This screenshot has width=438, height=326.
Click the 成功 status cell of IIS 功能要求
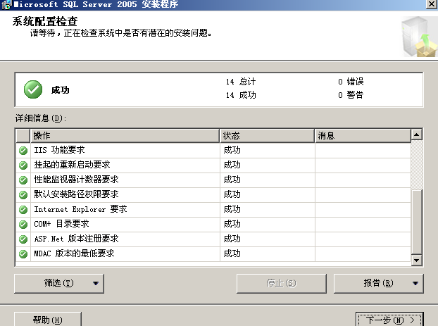268,150
